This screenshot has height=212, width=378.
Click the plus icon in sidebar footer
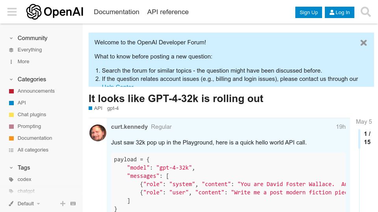[x=63, y=204]
